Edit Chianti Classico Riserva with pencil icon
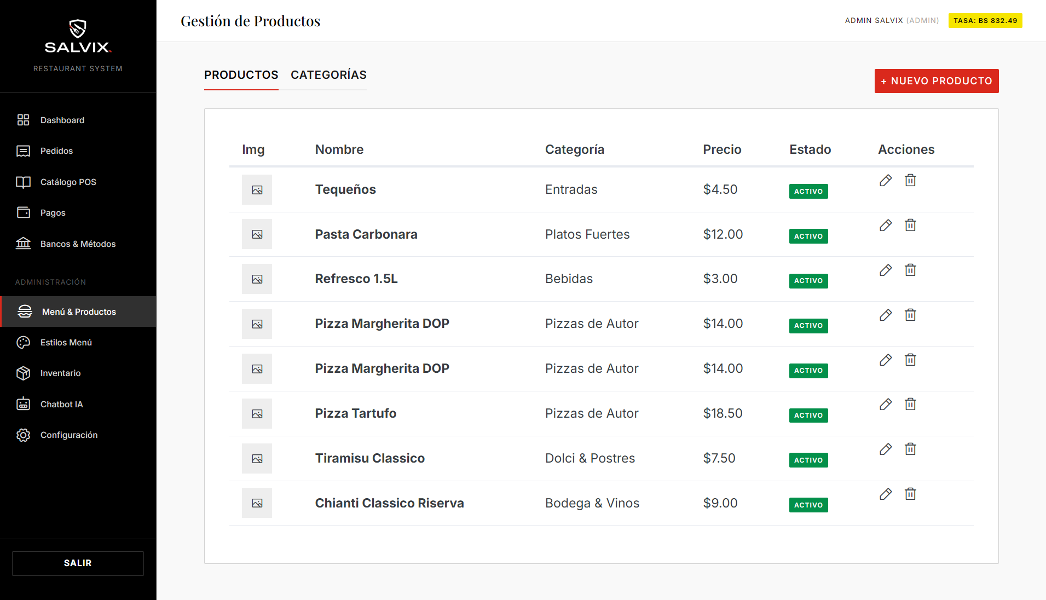Image resolution: width=1046 pixels, height=600 pixels. 886,494
